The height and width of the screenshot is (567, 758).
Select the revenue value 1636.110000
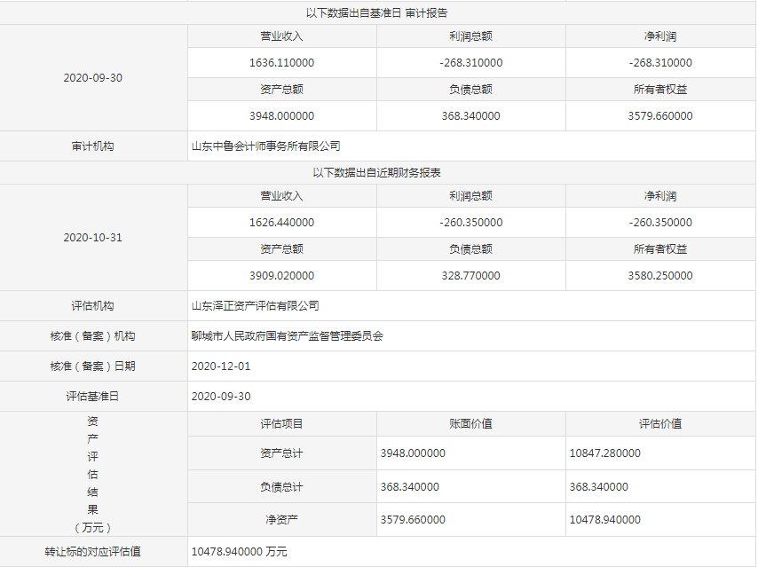[281, 63]
